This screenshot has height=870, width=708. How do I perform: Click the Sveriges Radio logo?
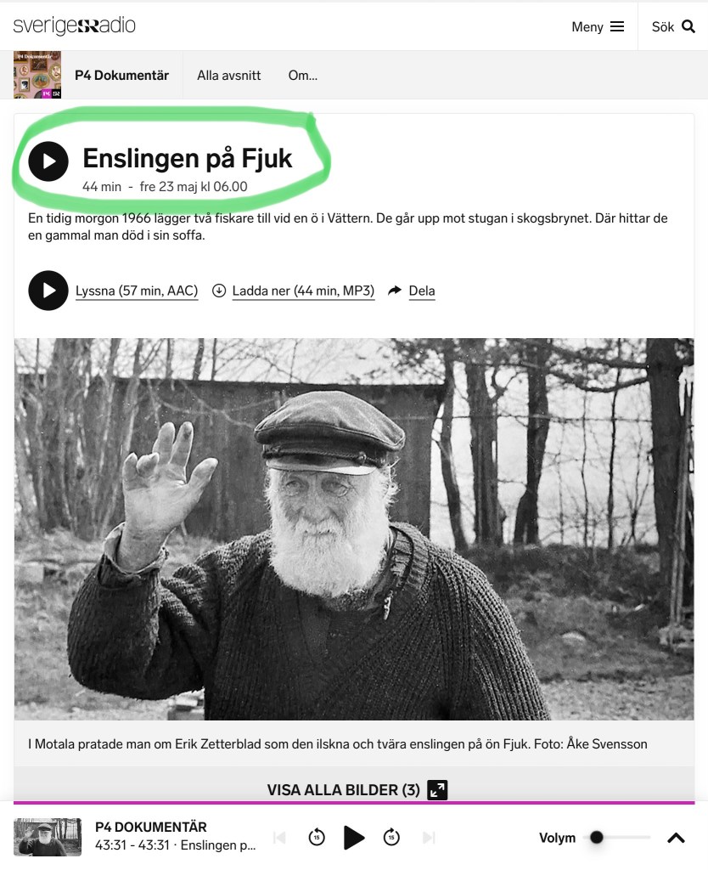click(75, 25)
